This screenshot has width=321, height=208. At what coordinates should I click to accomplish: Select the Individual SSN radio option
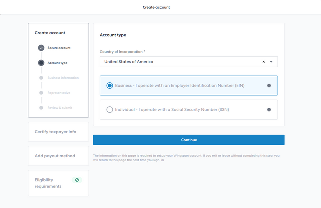click(x=110, y=110)
